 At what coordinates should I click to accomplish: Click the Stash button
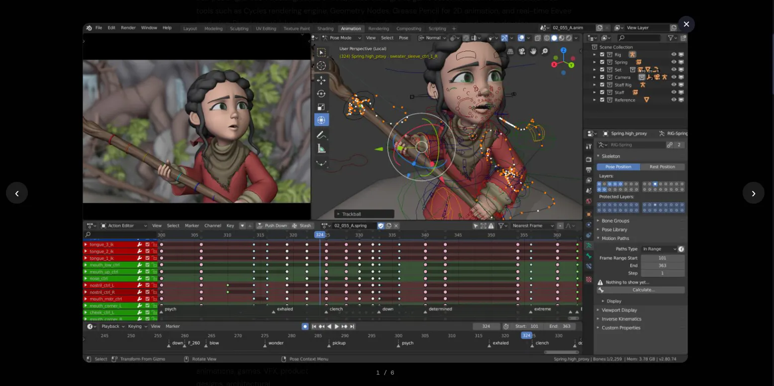tap(302, 226)
